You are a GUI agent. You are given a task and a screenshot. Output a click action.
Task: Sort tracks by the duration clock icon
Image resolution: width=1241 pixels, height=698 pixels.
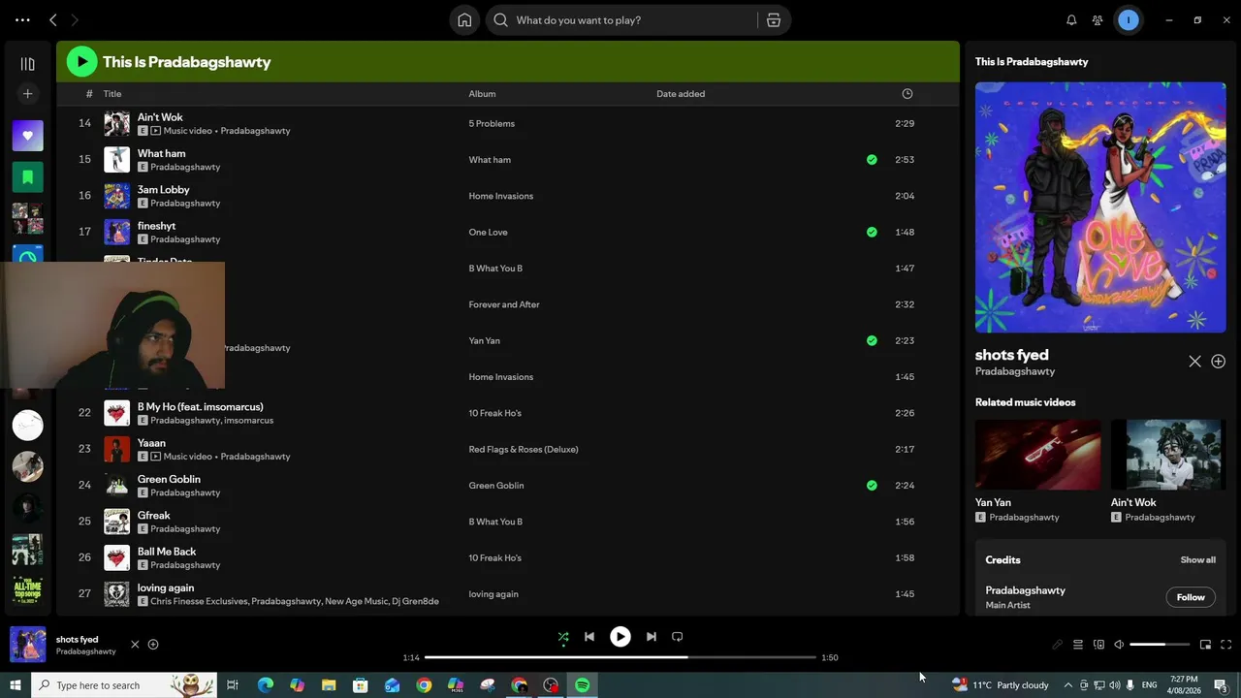click(x=907, y=94)
